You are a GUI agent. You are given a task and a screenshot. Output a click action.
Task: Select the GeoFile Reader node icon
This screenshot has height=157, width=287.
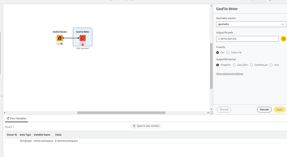point(59,38)
